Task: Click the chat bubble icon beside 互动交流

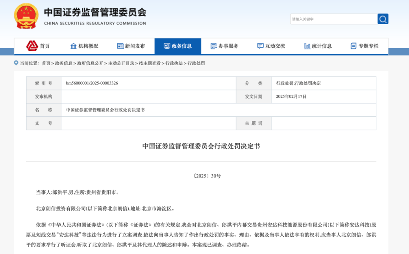Action: [260, 46]
